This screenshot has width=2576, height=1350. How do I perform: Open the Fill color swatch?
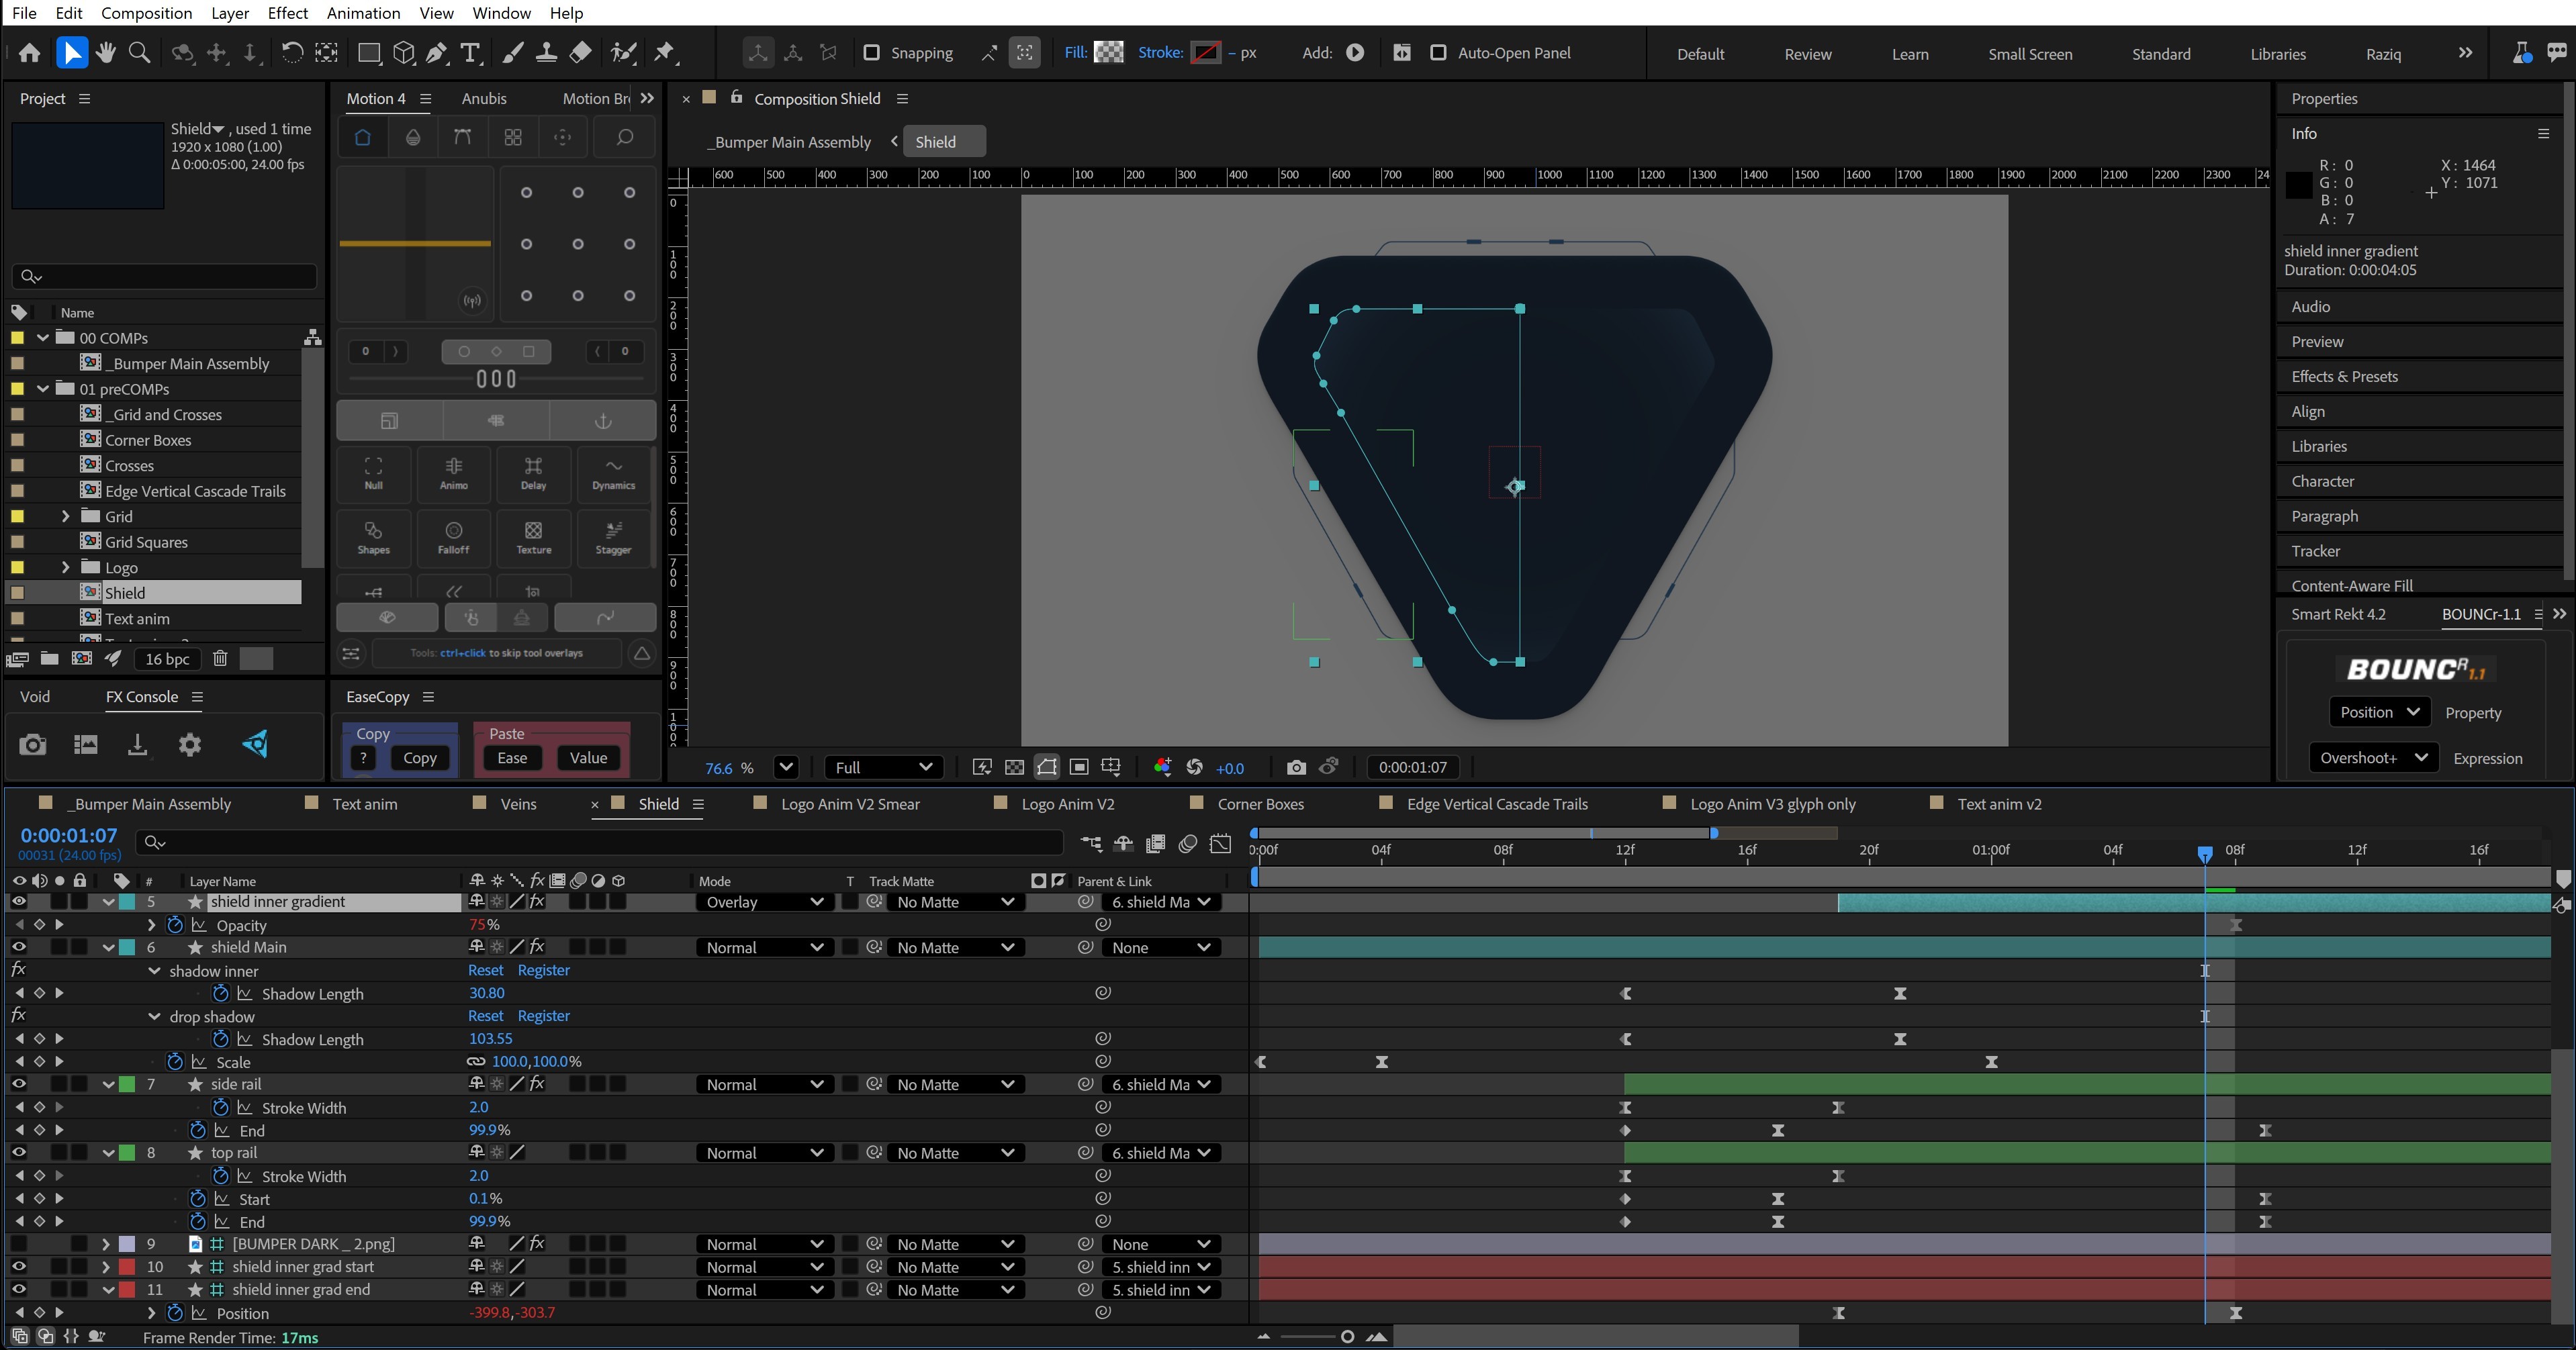pyautogui.click(x=1109, y=53)
